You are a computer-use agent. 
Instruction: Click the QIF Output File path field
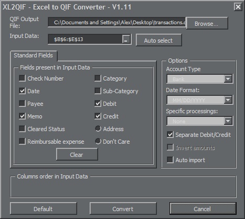[116, 22]
